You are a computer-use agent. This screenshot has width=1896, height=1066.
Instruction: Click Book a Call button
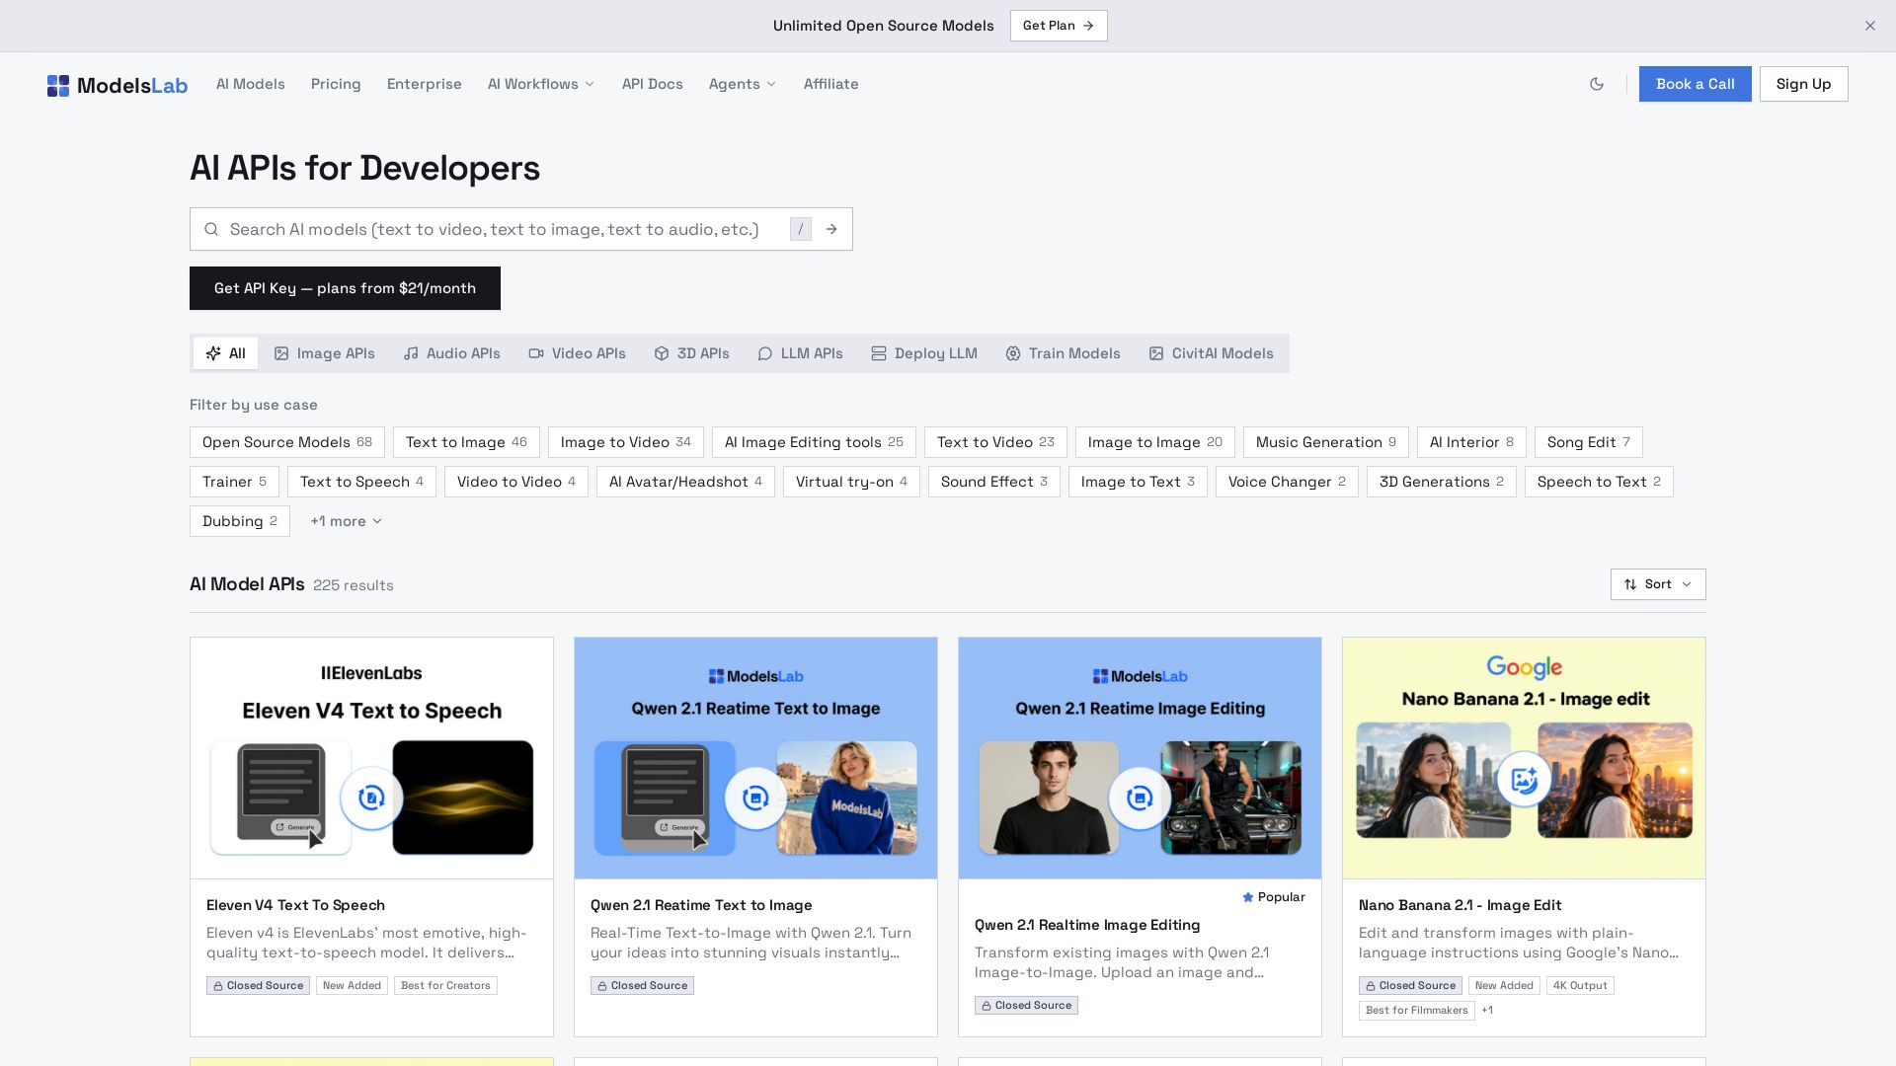(x=1696, y=84)
